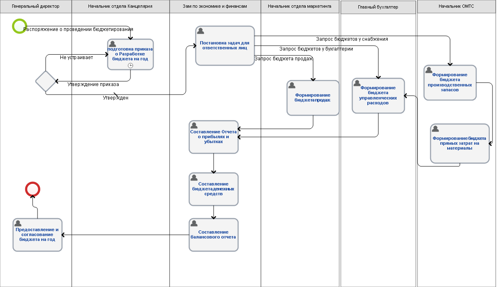
Task: Select 'подготовка приказа о Разработке бюджета' task
Action: [x=130, y=55]
